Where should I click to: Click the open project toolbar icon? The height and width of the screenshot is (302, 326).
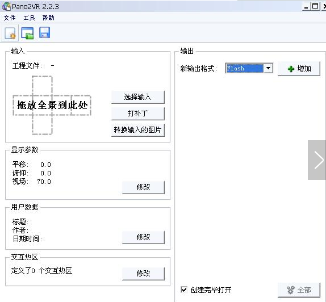coord(27,33)
